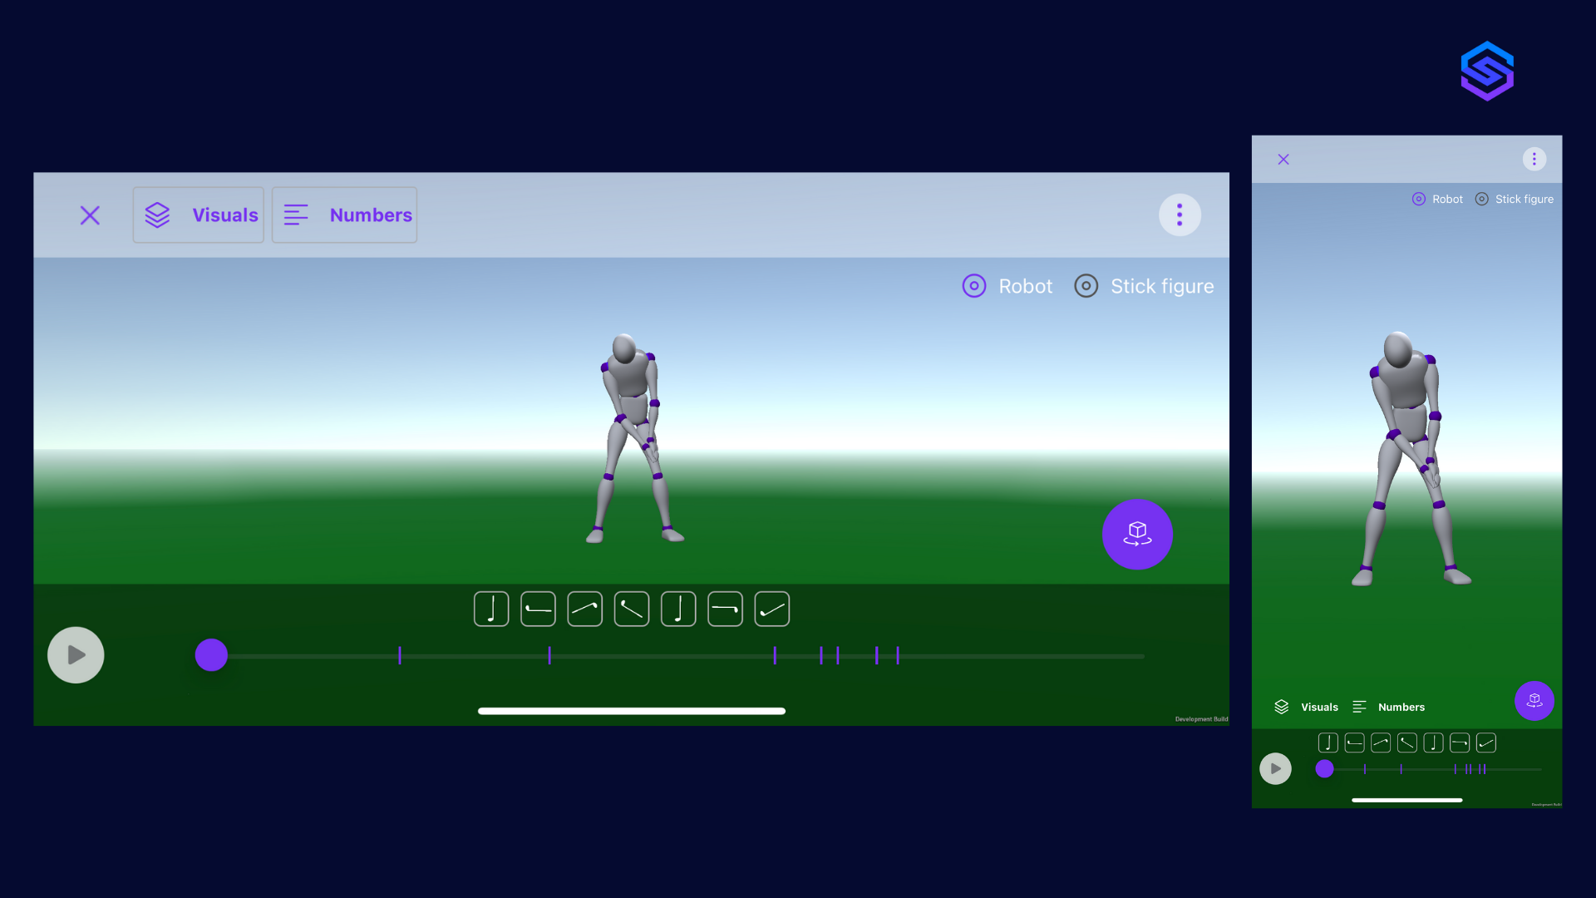The height and width of the screenshot is (898, 1596).
Task: Select the backswing phase icon
Action: pyautogui.click(x=584, y=609)
